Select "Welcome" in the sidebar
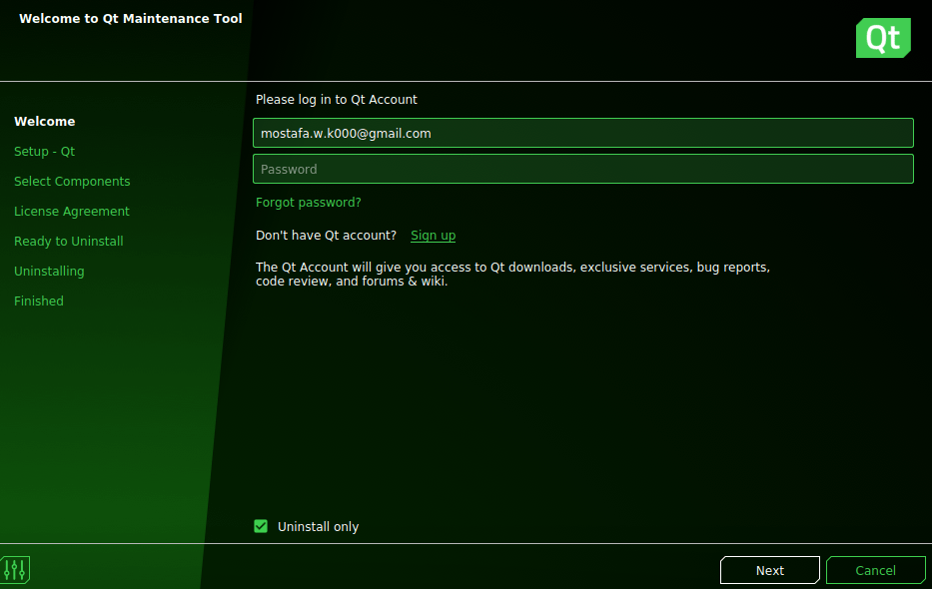This screenshot has width=932, height=589. point(45,121)
